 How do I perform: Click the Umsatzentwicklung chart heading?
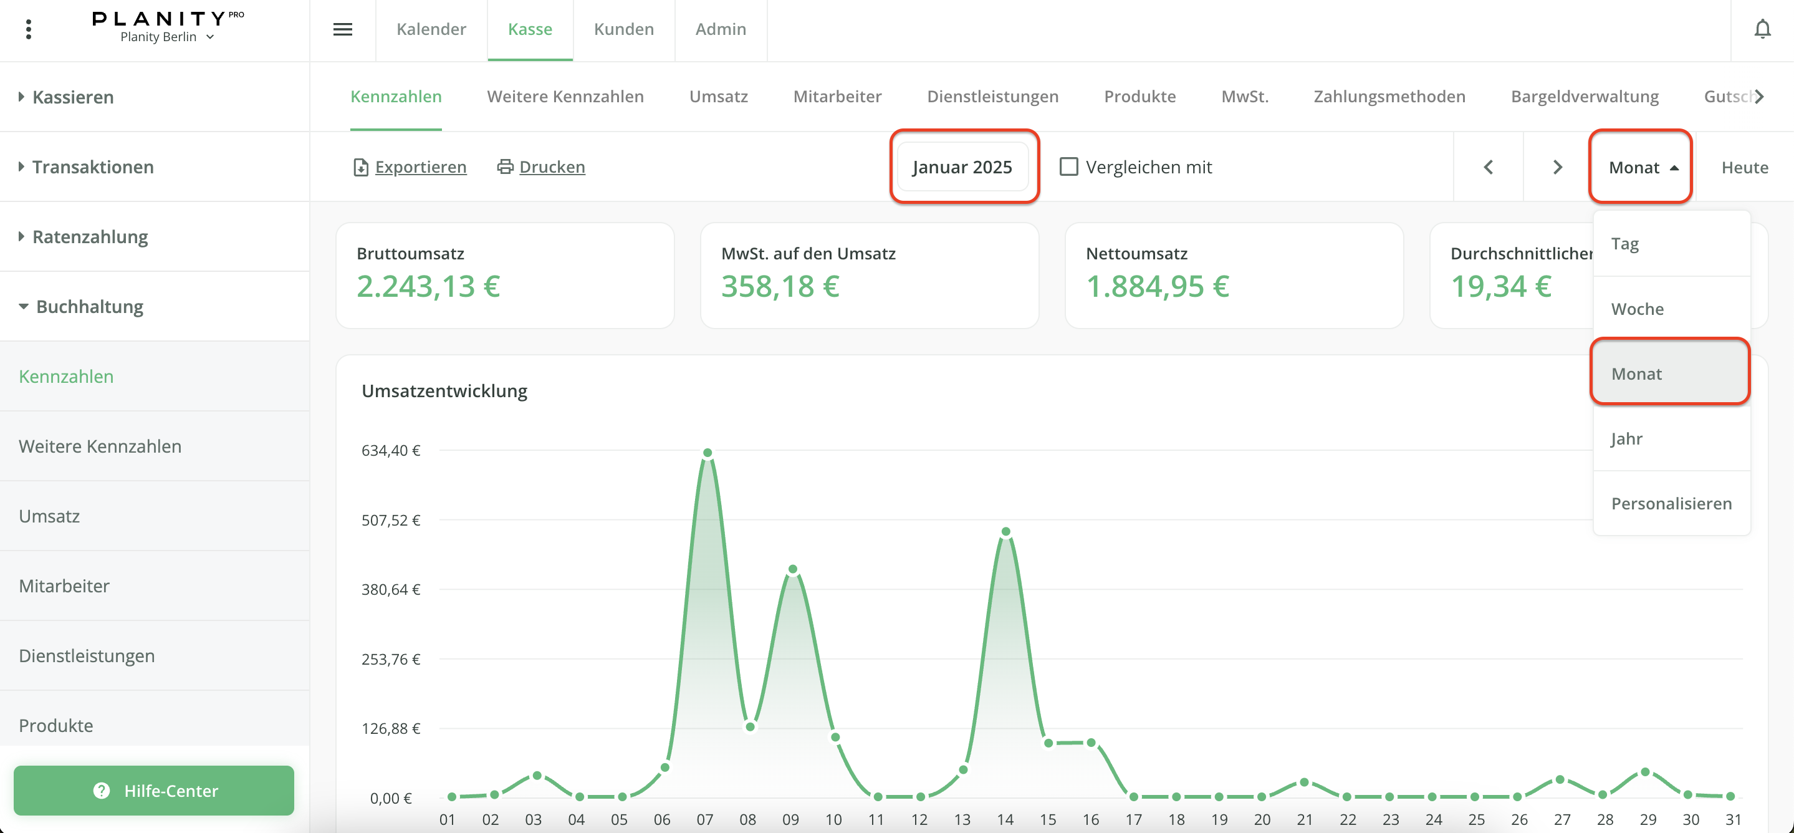pos(444,391)
